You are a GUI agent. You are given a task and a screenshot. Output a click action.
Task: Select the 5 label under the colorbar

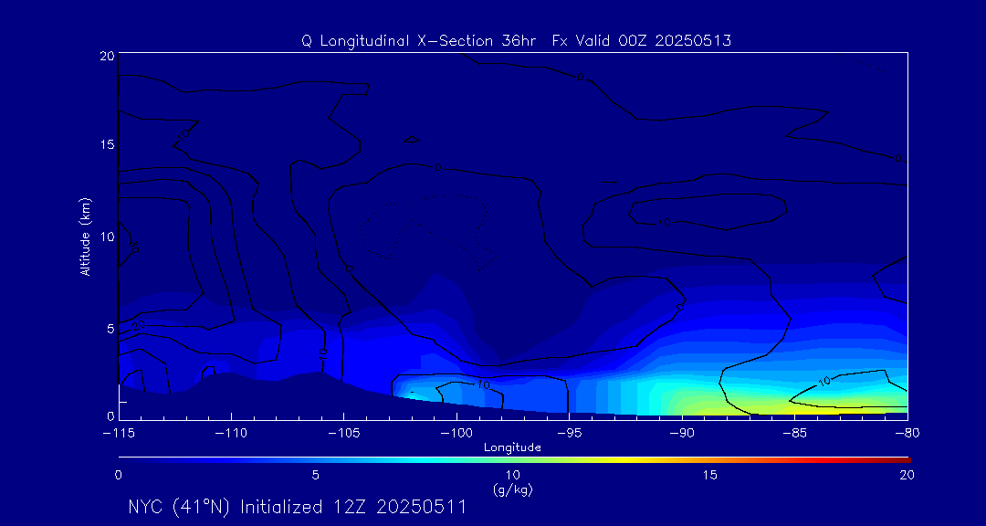pos(316,476)
